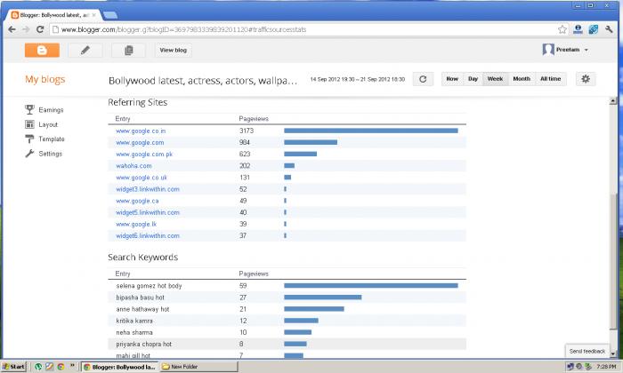Reload the page with browser refresh icon
Screen dimensions: 623x373
pyautogui.click(x=40, y=29)
